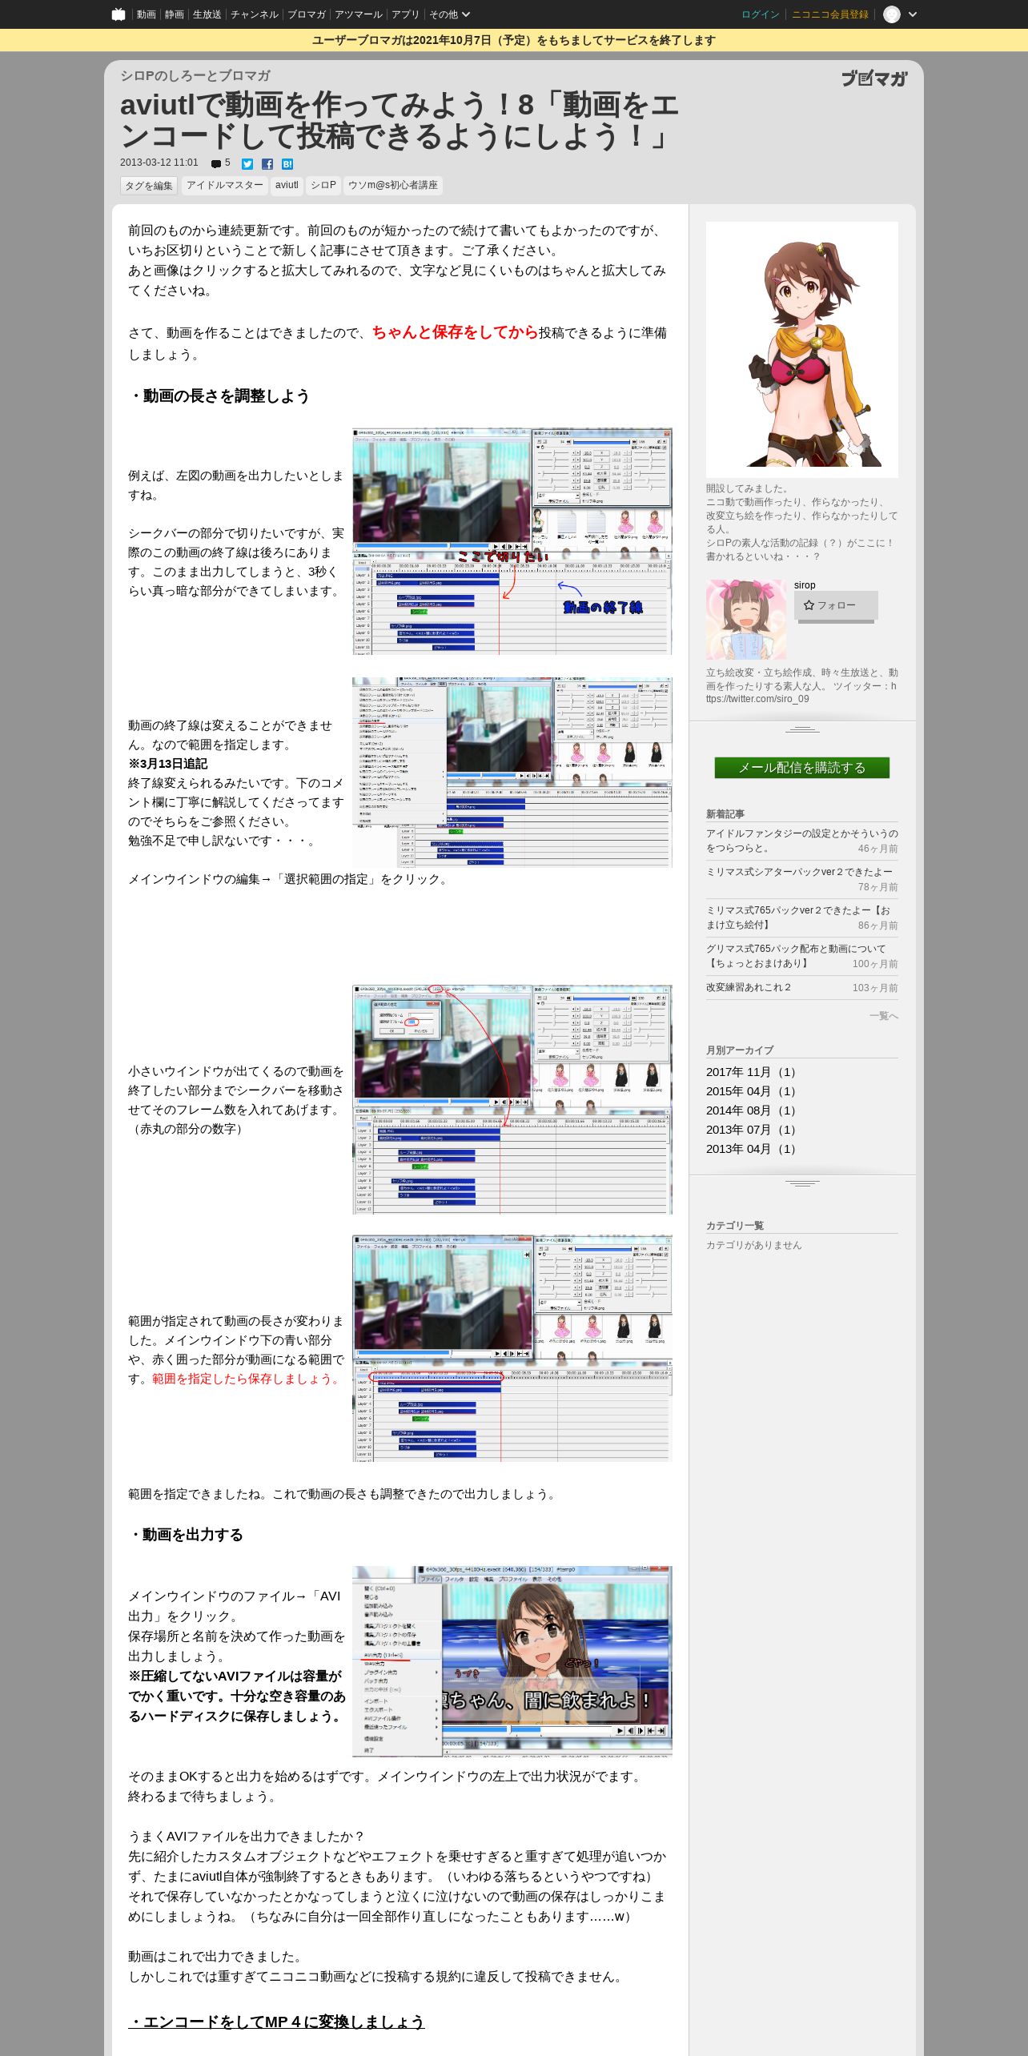Enlarge the AVI出力 file menu screenshot
This screenshot has width=1028, height=2056.
(512, 1661)
